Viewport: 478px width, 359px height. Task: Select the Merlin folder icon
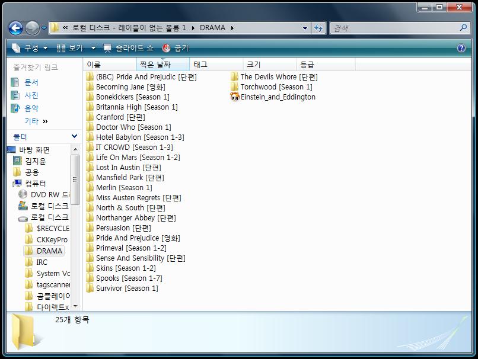click(x=90, y=188)
